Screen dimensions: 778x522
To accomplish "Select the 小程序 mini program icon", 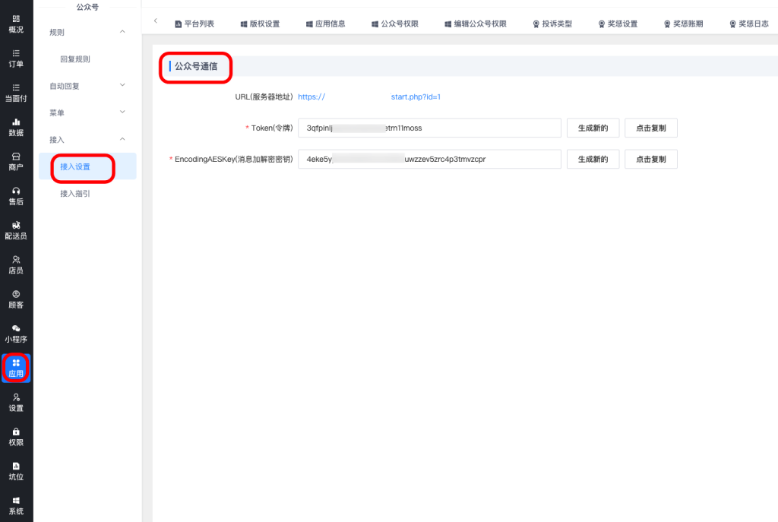I will point(16,328).
